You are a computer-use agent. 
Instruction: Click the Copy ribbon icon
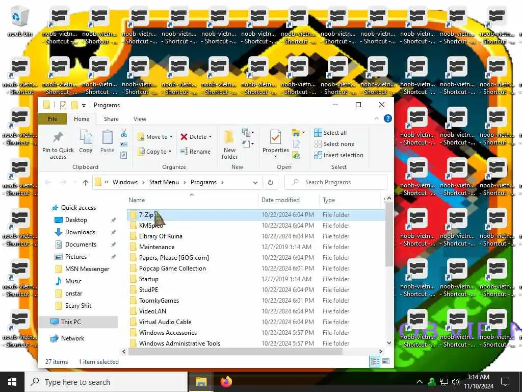(86, 137)
